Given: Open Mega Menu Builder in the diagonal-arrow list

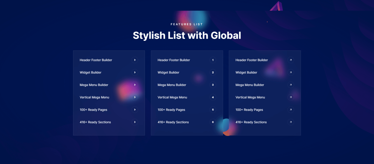Looking at the screenshot, I should coord(250,85).
